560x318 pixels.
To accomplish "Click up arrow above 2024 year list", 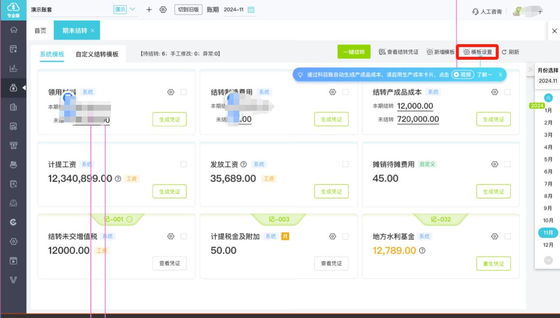I will click(548, 98).
